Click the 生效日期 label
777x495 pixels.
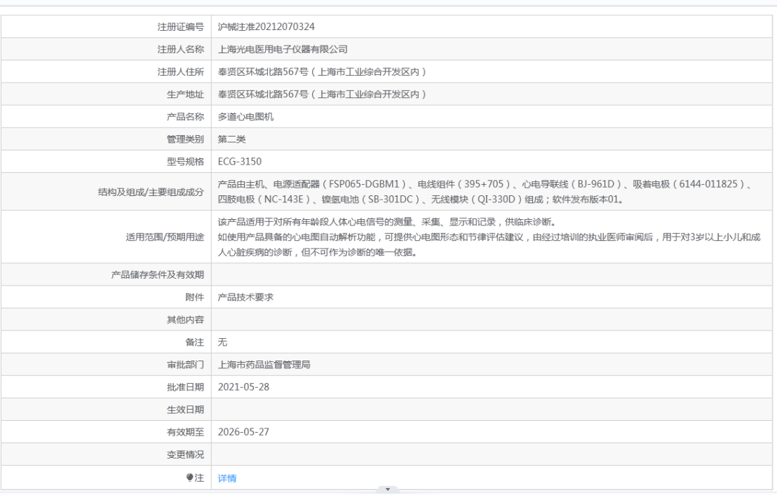click(185, 410)
